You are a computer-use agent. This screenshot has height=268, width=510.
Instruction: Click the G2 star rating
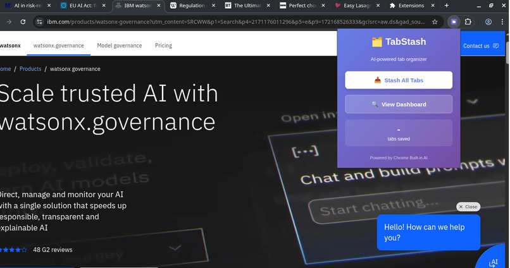pos(13,250)
